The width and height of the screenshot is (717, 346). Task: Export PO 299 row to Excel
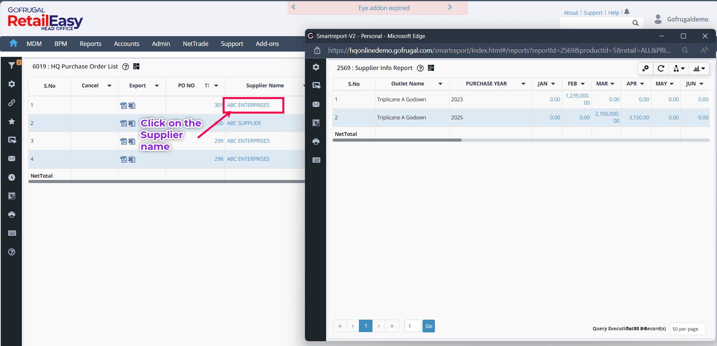point(132,141)
